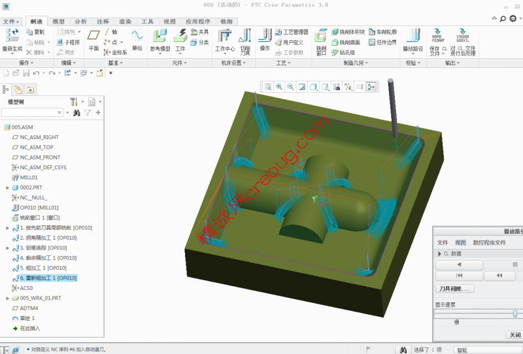Click play backward button in play path dialog
The image size is (523, 354).
[459, 265]
